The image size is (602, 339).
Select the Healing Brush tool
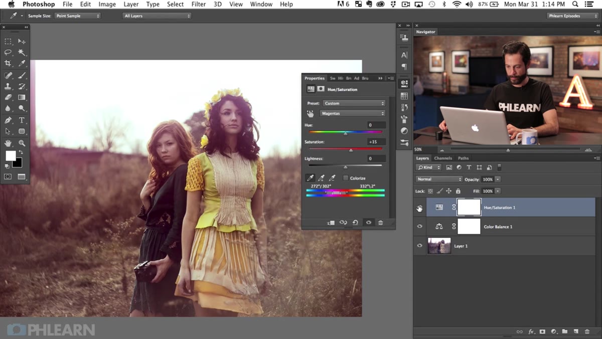tap(8, 76)
